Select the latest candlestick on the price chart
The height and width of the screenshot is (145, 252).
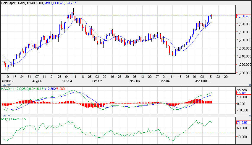click(211, 16)
